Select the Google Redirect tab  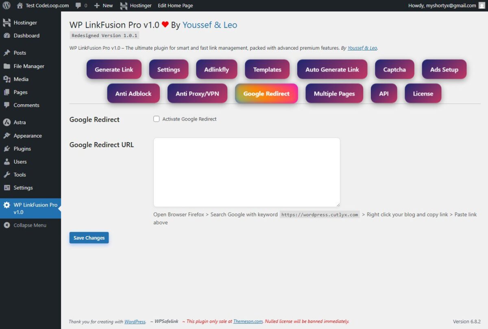coord(266,93)
